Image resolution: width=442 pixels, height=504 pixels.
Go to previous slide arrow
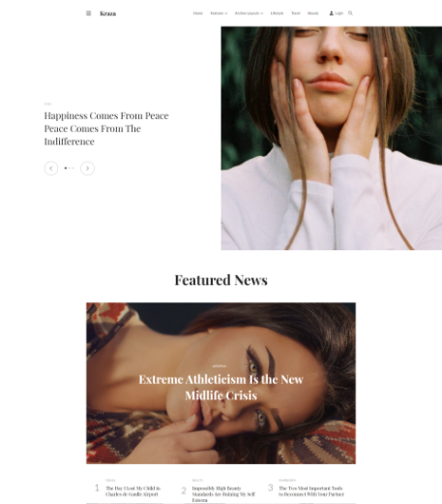coord(51,169)
